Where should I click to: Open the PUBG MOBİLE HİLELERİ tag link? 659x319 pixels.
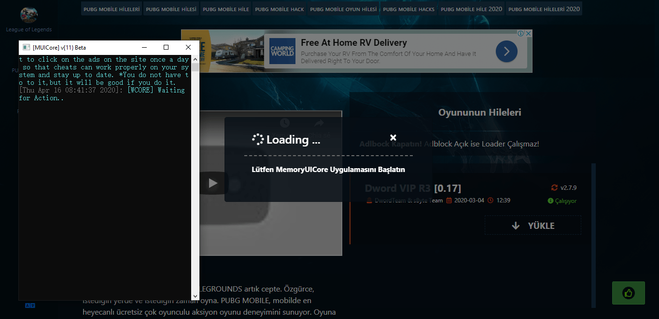(112, 9)
